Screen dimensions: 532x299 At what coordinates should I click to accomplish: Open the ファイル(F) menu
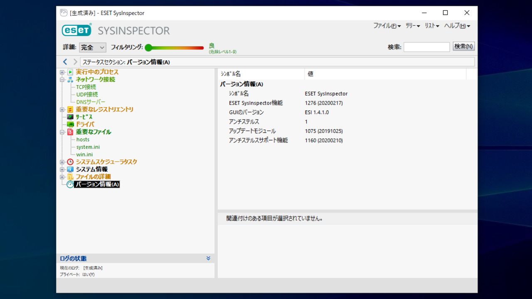[x=387, y=26]
